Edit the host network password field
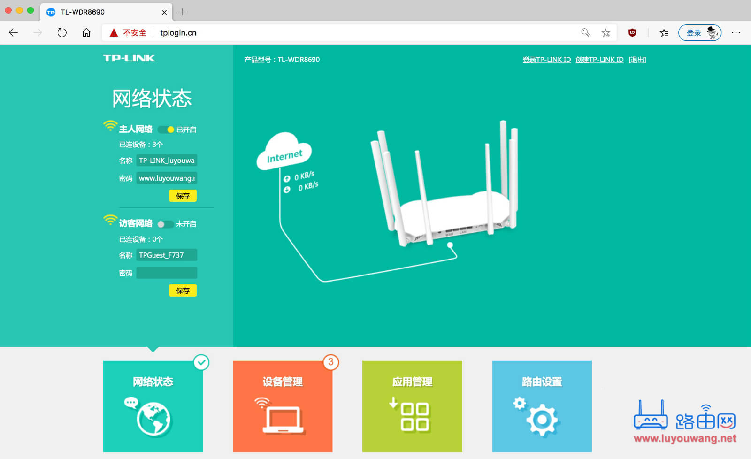The height and width of the screenshot is (459, 751). point(167,178)
